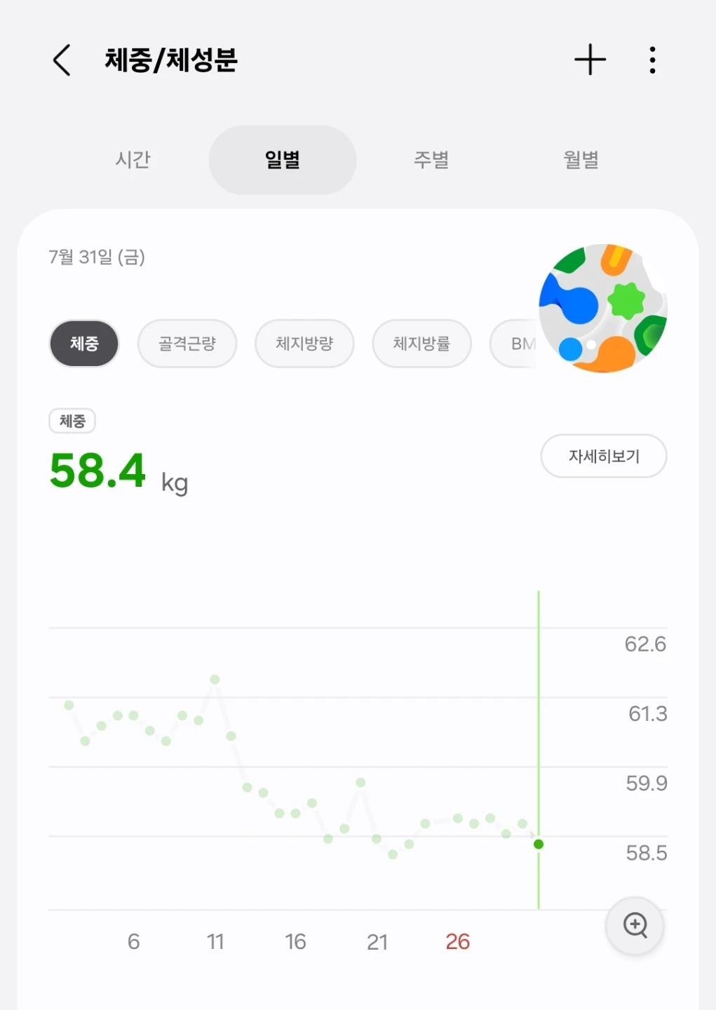Select the 일별 daily tab
Viewport: 716px width, 1010px height.
tap(283, 160)
